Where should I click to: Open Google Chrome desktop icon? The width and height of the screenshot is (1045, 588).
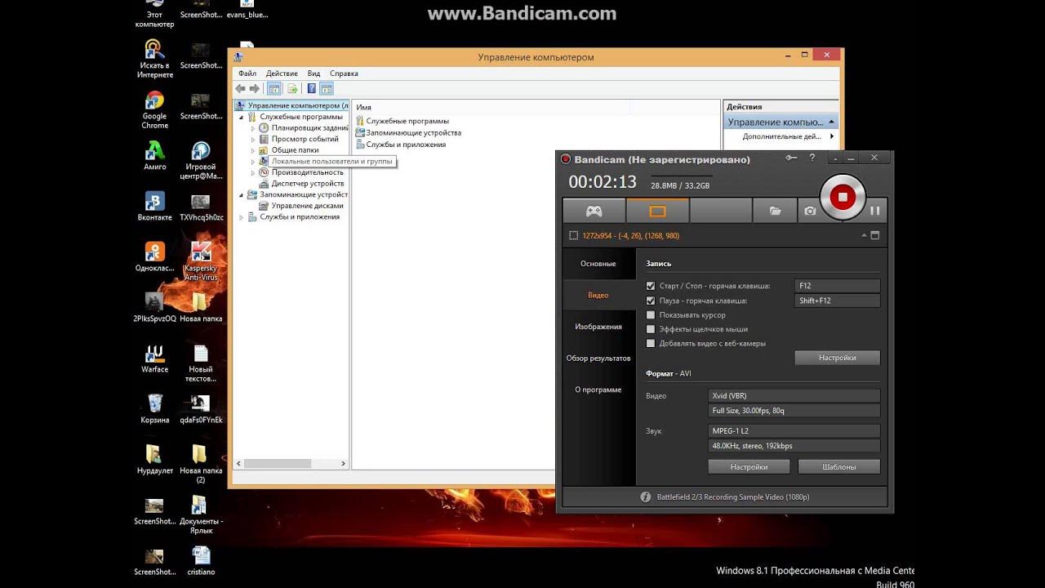coord(154,110)
